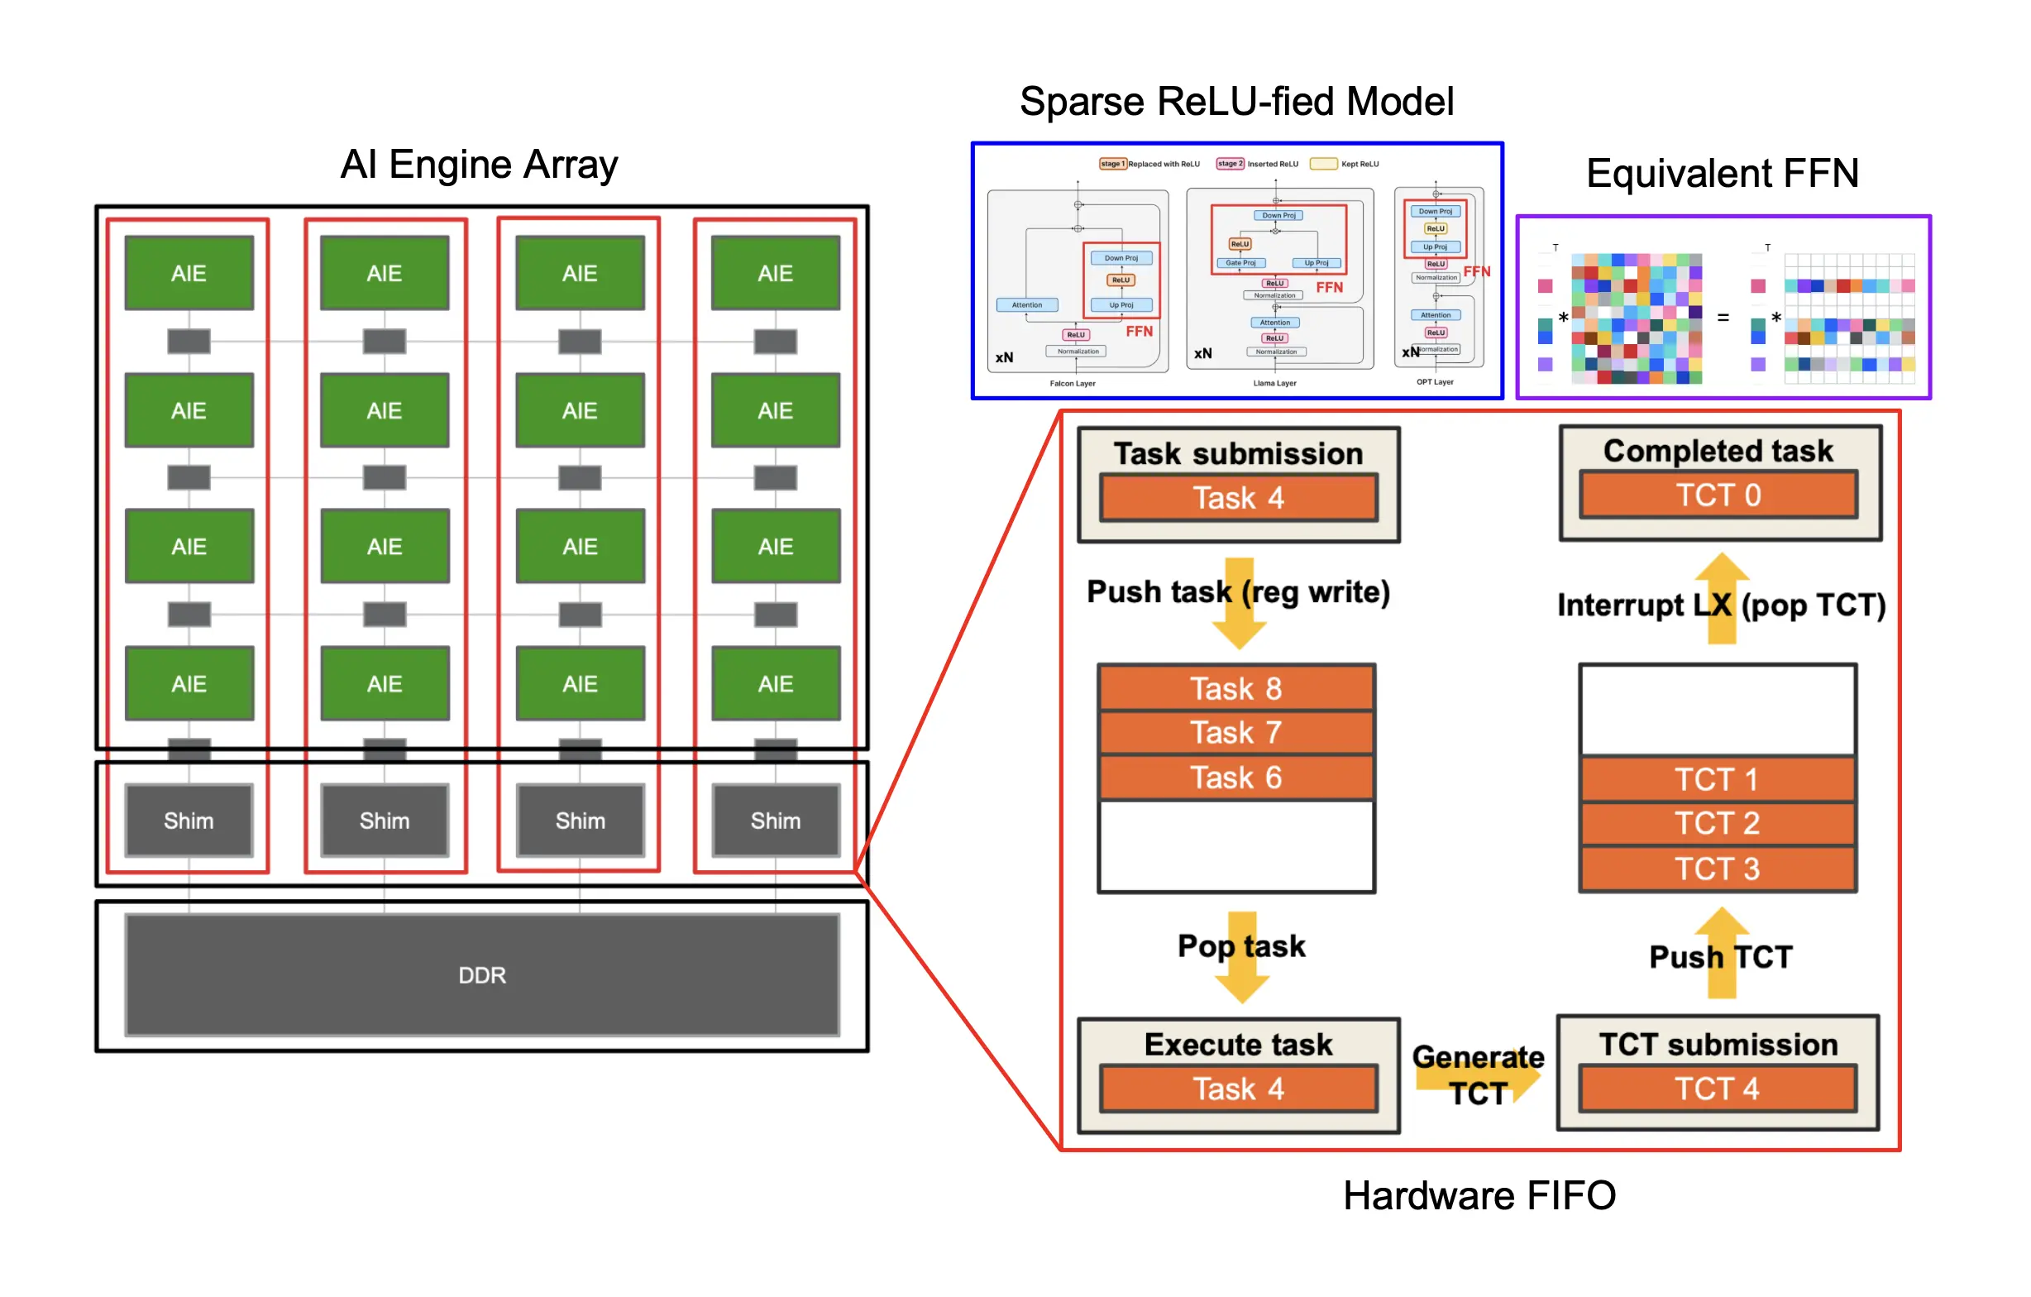Open the Sparse ReLU-fied model thumbnail in blue frame
The height and width of the screenshot is (1297, 2031).
[x=1236, y=270]
